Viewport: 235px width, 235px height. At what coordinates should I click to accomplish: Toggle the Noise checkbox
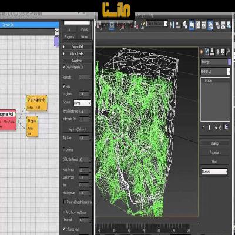pyautogui.click(x=64, y=86)
